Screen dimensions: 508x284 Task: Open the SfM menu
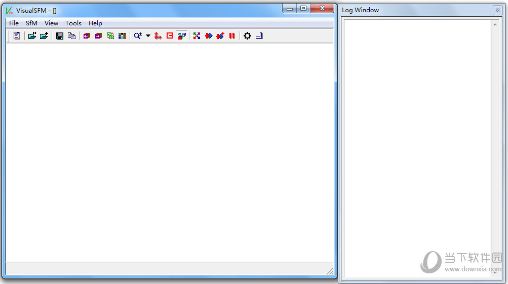click(x=31, y=23)
